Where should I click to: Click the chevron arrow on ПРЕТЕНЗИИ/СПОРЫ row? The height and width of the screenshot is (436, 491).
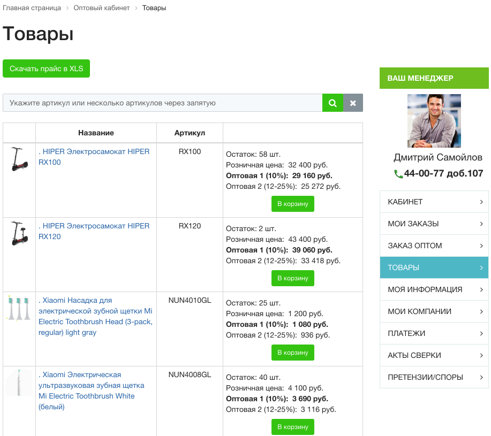pos(481,377)
